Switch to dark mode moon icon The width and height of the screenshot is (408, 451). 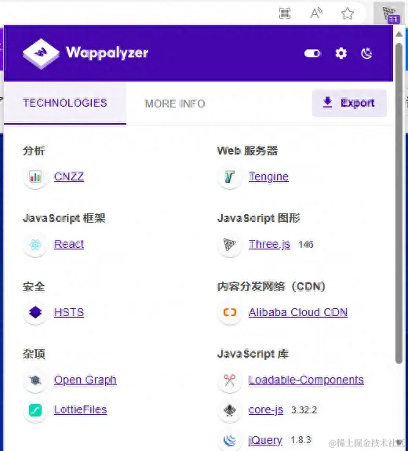(366, 53)
